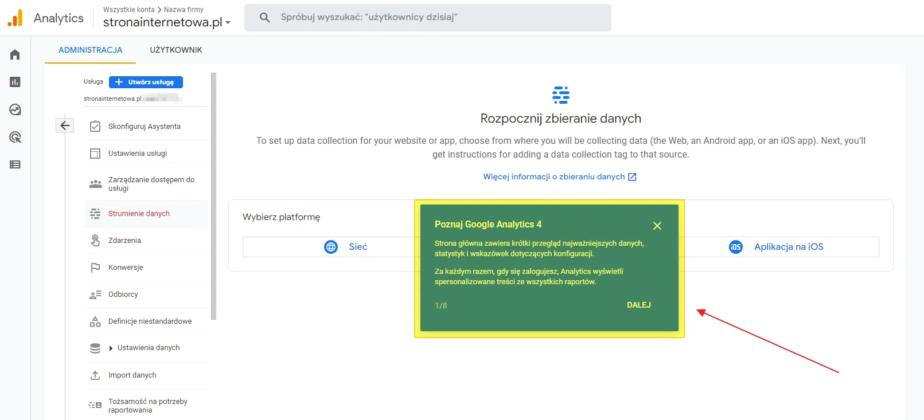
Task: Click the Odbiorcy audience icon
Action: point(95,295)
